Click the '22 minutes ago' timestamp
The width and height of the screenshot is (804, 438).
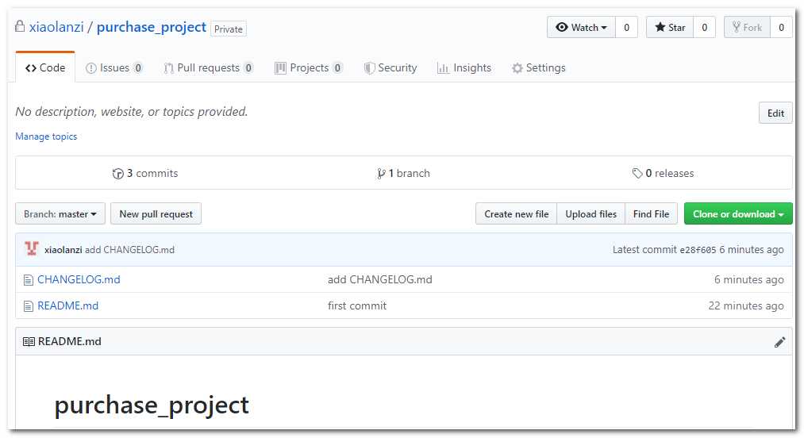(746, 305)
